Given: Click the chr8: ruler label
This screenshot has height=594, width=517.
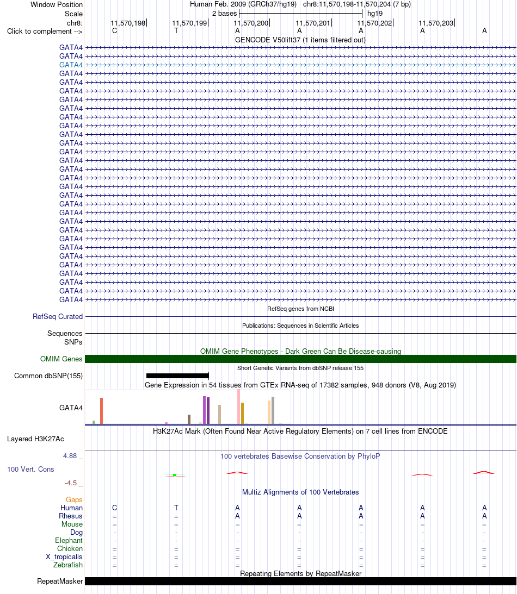Looking at the screenshot, I should (x=75, y=23).
